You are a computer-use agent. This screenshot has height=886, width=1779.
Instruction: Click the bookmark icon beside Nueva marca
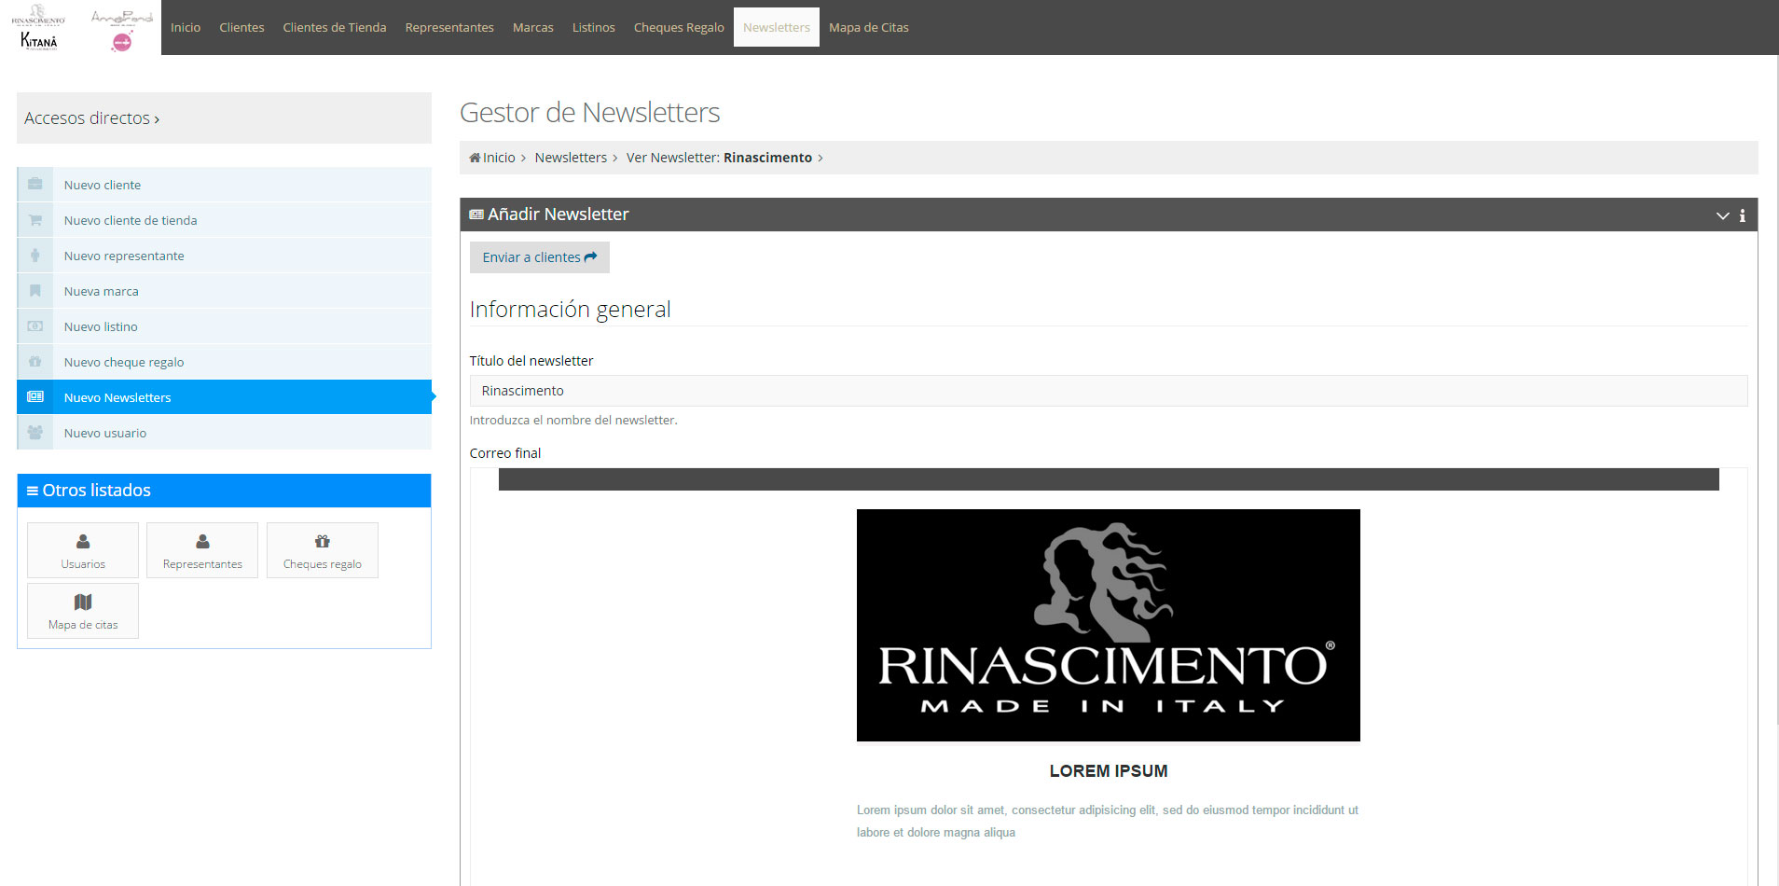[35, 291]
